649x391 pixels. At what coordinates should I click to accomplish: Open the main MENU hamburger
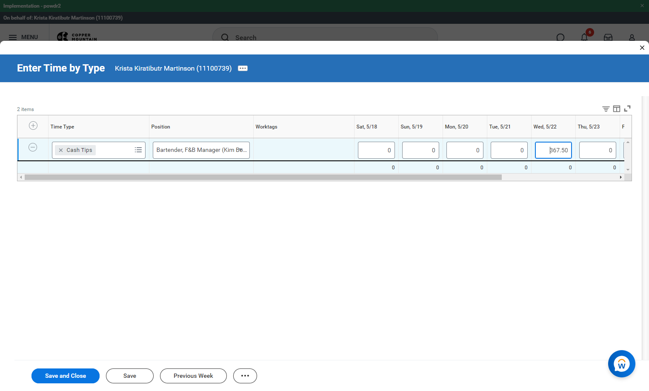23,37
